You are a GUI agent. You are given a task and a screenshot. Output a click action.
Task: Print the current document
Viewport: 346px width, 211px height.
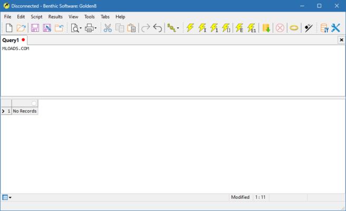[x=89, y=28]
